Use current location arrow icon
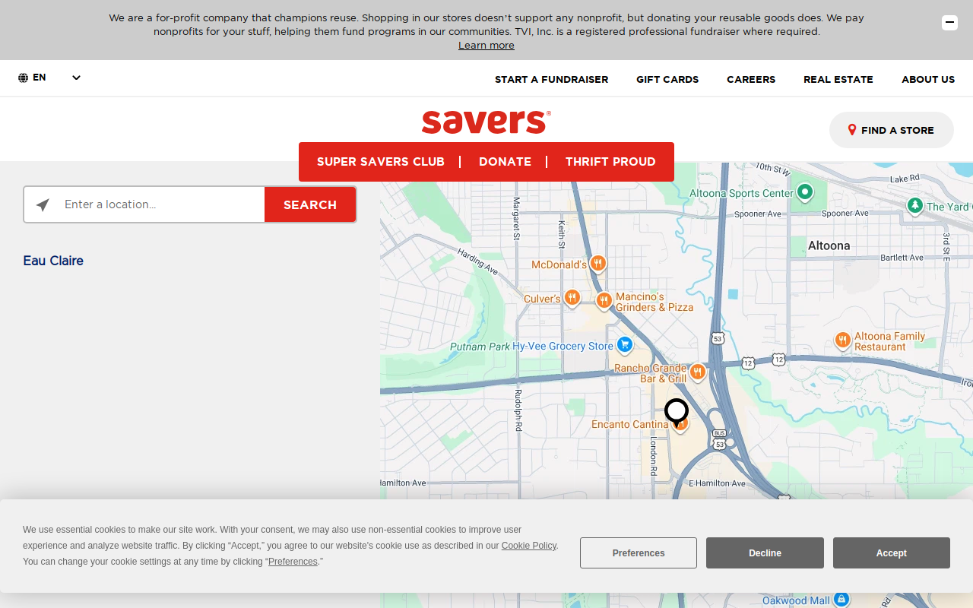Image resolution: width=973 pixels, height=608 pixels. coord(43,204)
